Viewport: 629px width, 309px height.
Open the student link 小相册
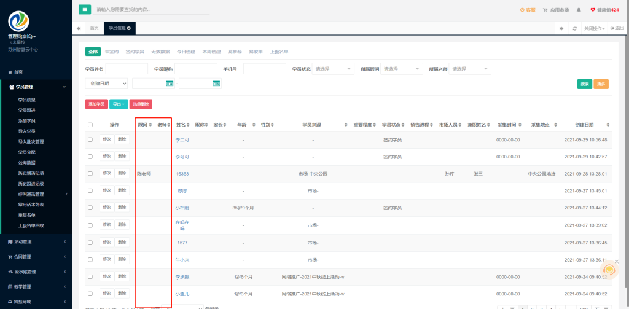(182, 208)
